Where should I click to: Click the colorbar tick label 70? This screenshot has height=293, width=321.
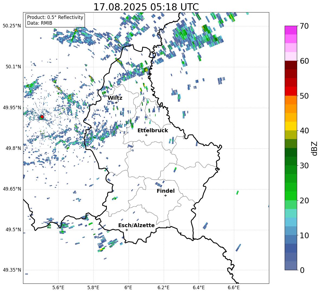(304, 26)
